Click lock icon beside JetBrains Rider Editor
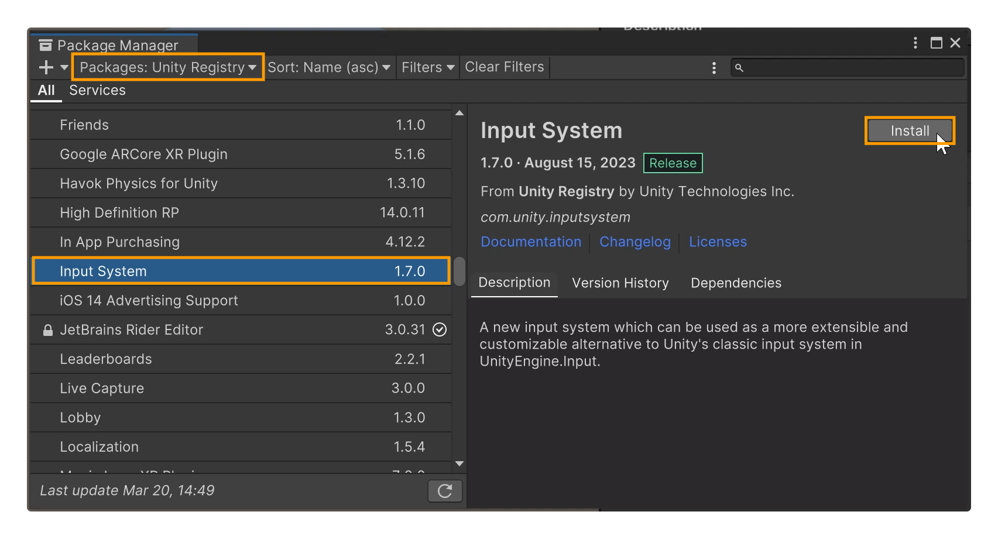The width and height of the screenshot is (998, 539). pyautogui.click(x=48, y=330)
